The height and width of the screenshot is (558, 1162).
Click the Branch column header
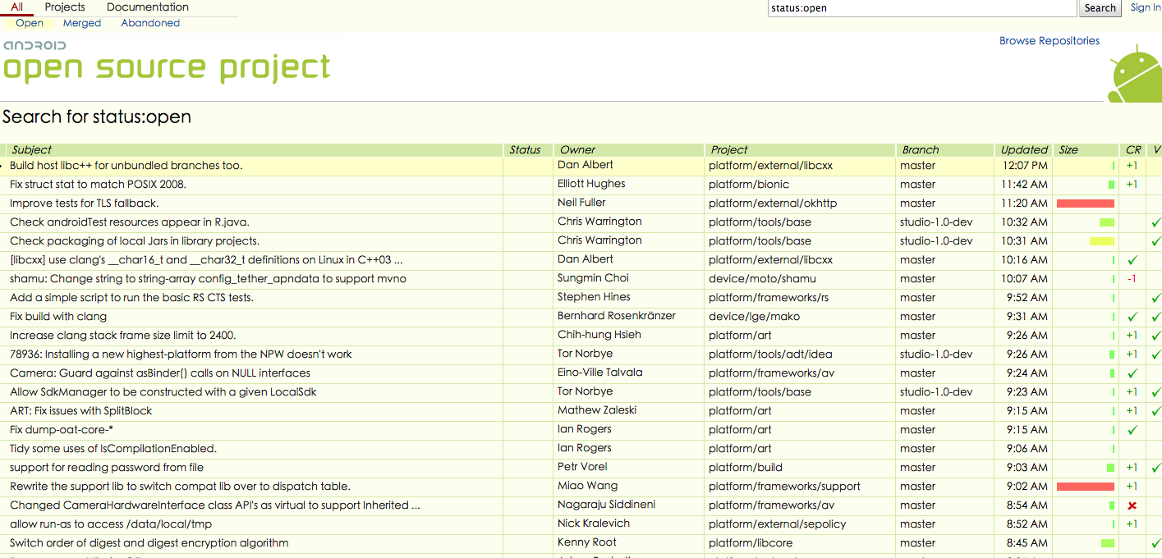(x=921, y=149)
